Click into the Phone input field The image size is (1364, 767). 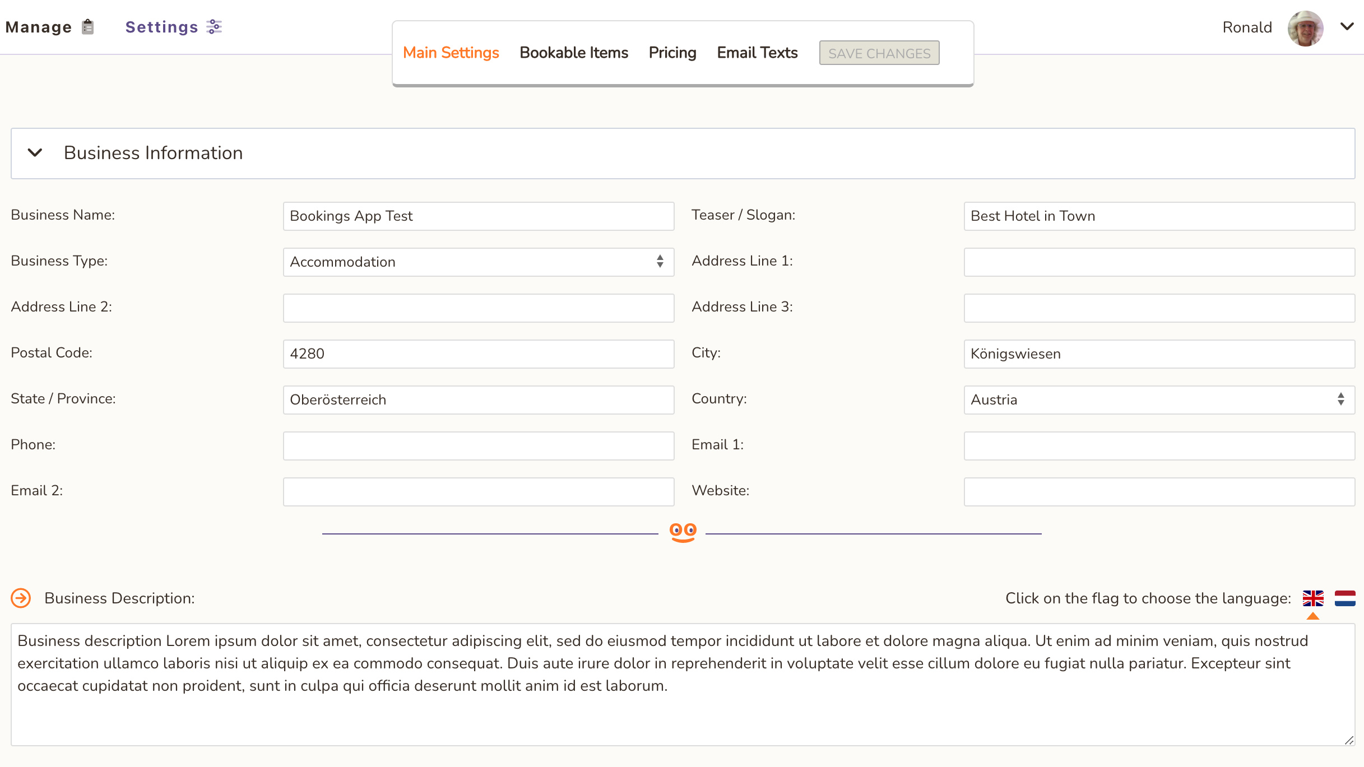(x=478, y=446)
